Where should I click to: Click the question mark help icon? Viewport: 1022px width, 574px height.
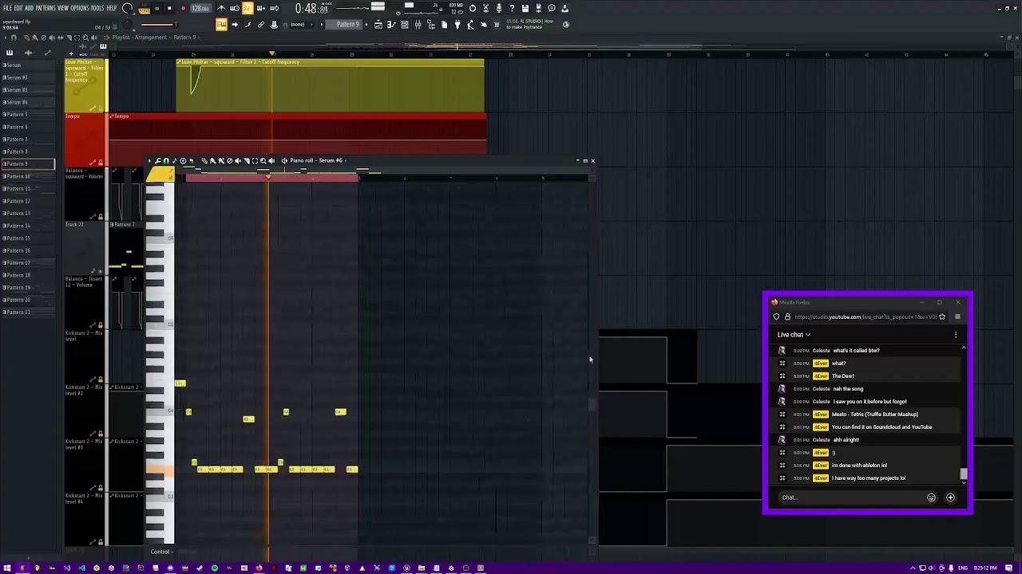512,8
